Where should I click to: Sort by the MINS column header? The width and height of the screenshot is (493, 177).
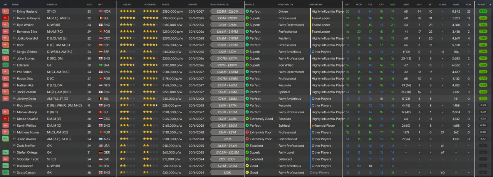[456, 4]
